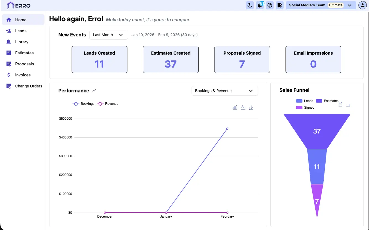View the Proposals Signed count card
369x230 pixels.
[x=242, y=59]
